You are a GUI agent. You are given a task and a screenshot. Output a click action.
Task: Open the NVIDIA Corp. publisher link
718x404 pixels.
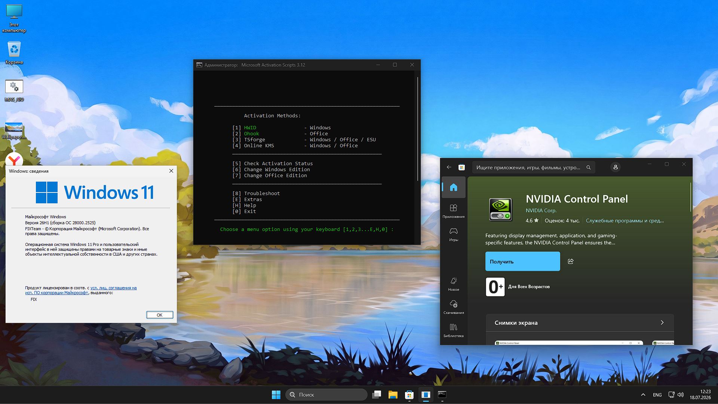click(541, 210)
